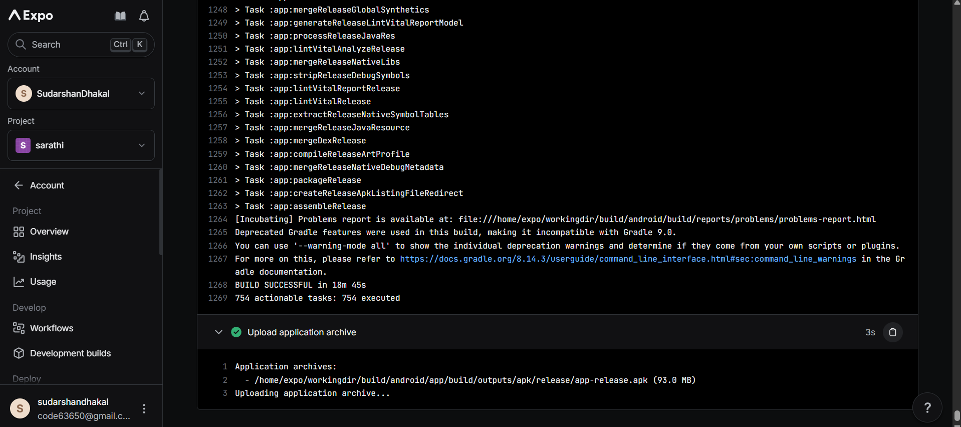
Task: Open the Insights page
Action: [46, 257]
